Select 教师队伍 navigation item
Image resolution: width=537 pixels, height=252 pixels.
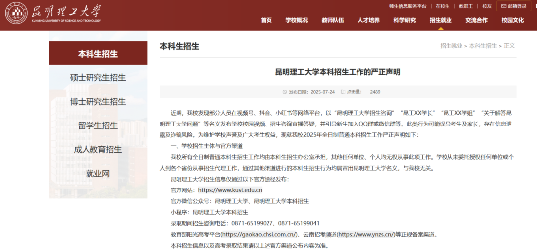pyautogui.click(x=332, y=20)
